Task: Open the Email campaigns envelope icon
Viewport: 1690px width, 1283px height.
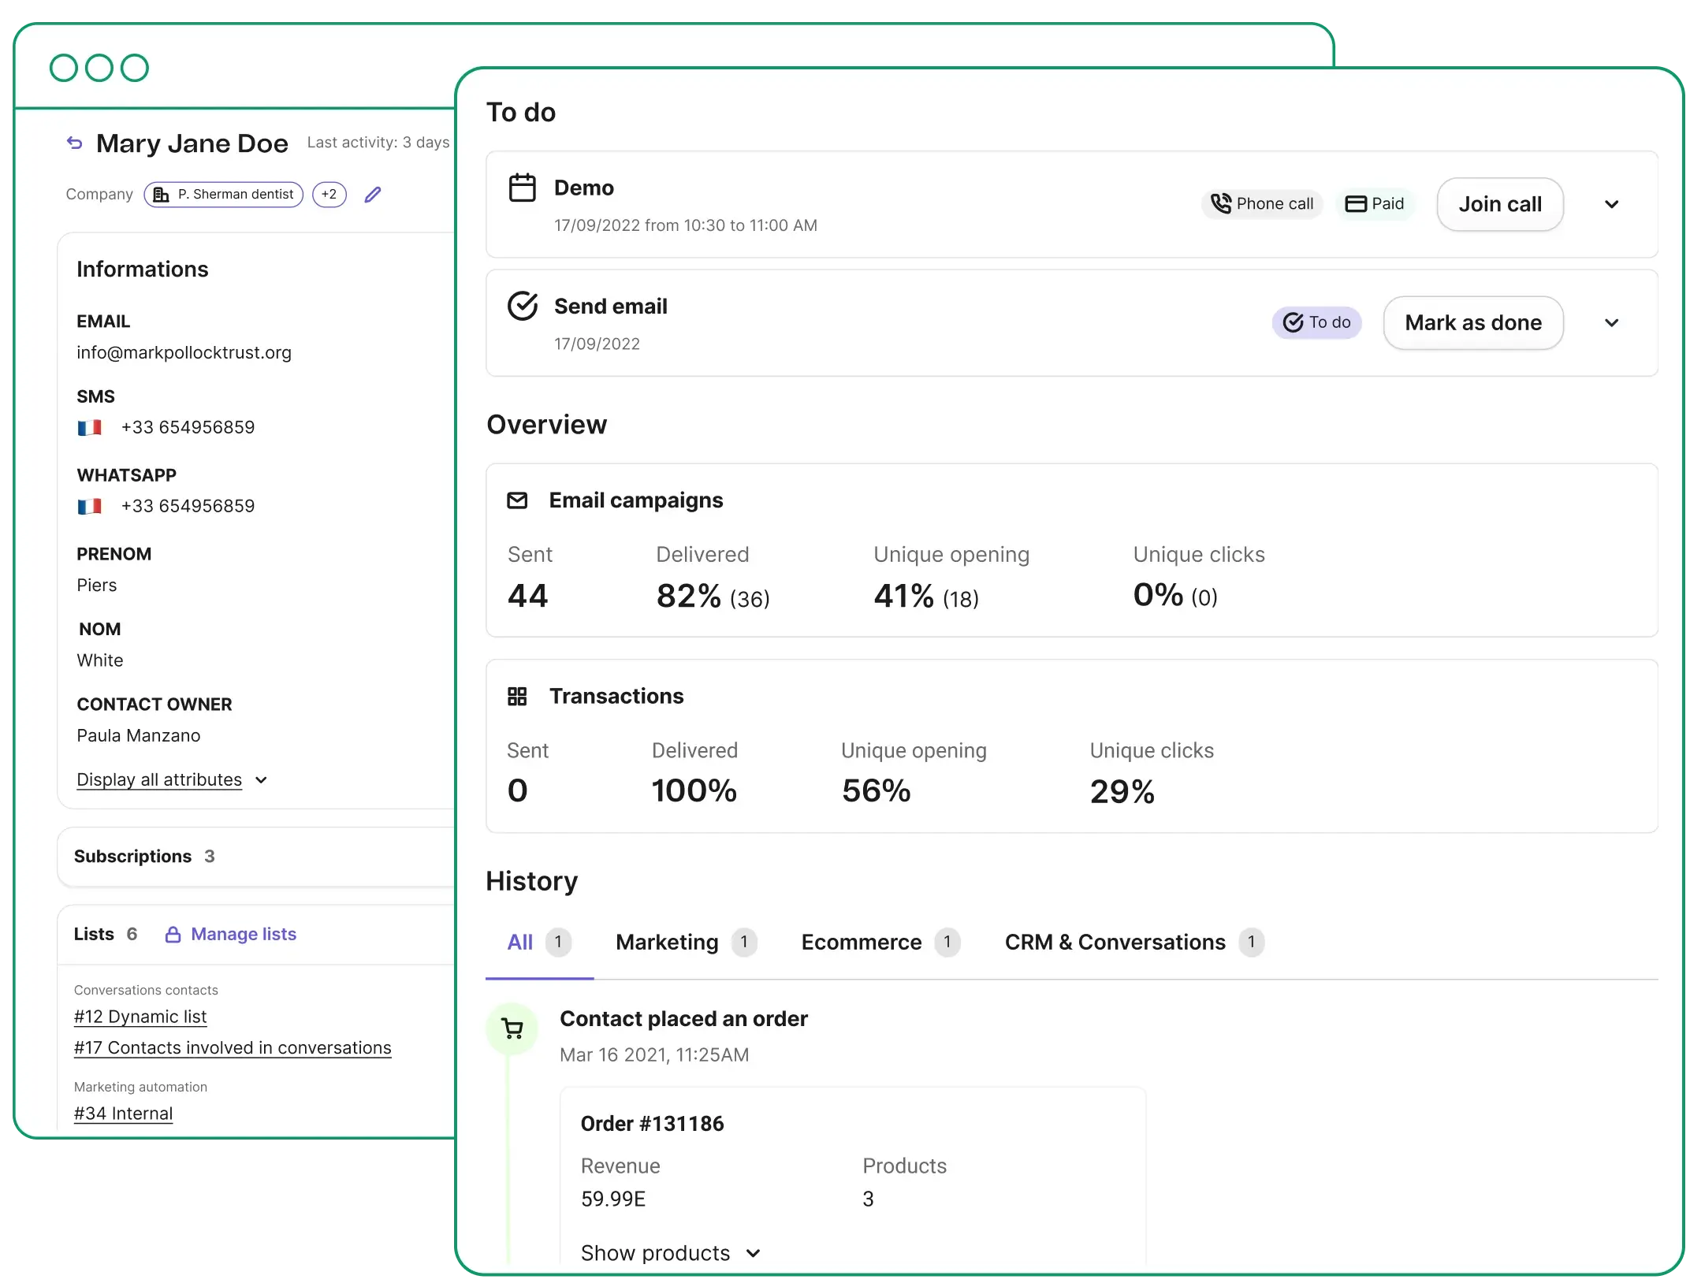Action: pyautogui.click(x=518, y=501)
